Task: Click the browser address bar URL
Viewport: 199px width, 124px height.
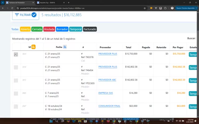Action: click(52, 8)
